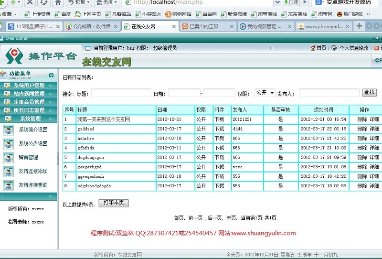382x259 pixels.
Task: Click the 查找 search button
Action: [369, 92]
